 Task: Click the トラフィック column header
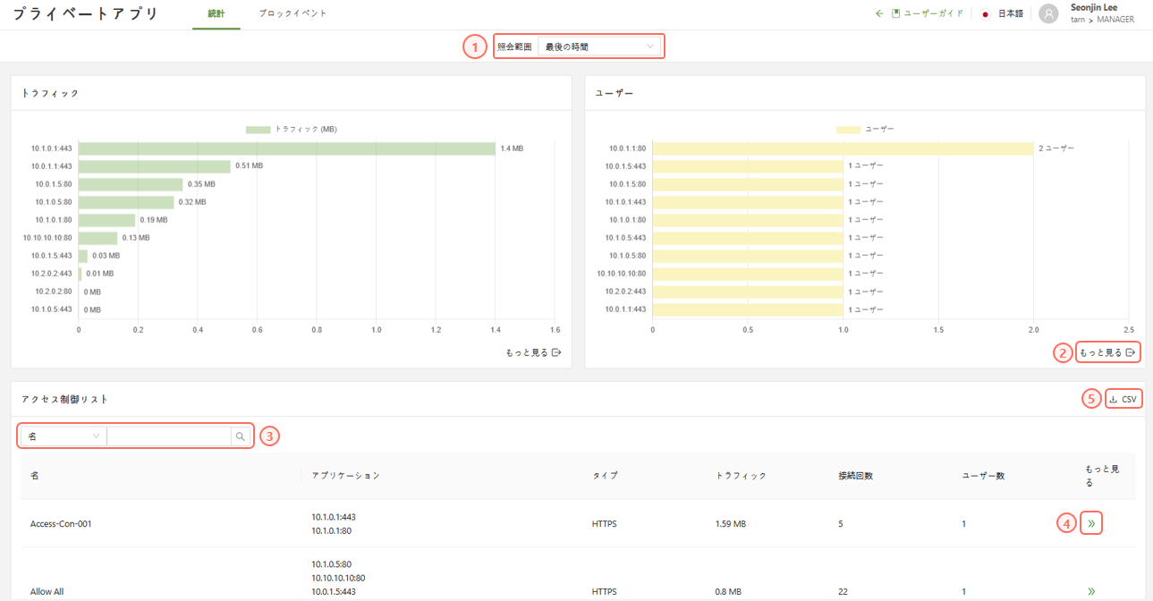click(741, 476)
